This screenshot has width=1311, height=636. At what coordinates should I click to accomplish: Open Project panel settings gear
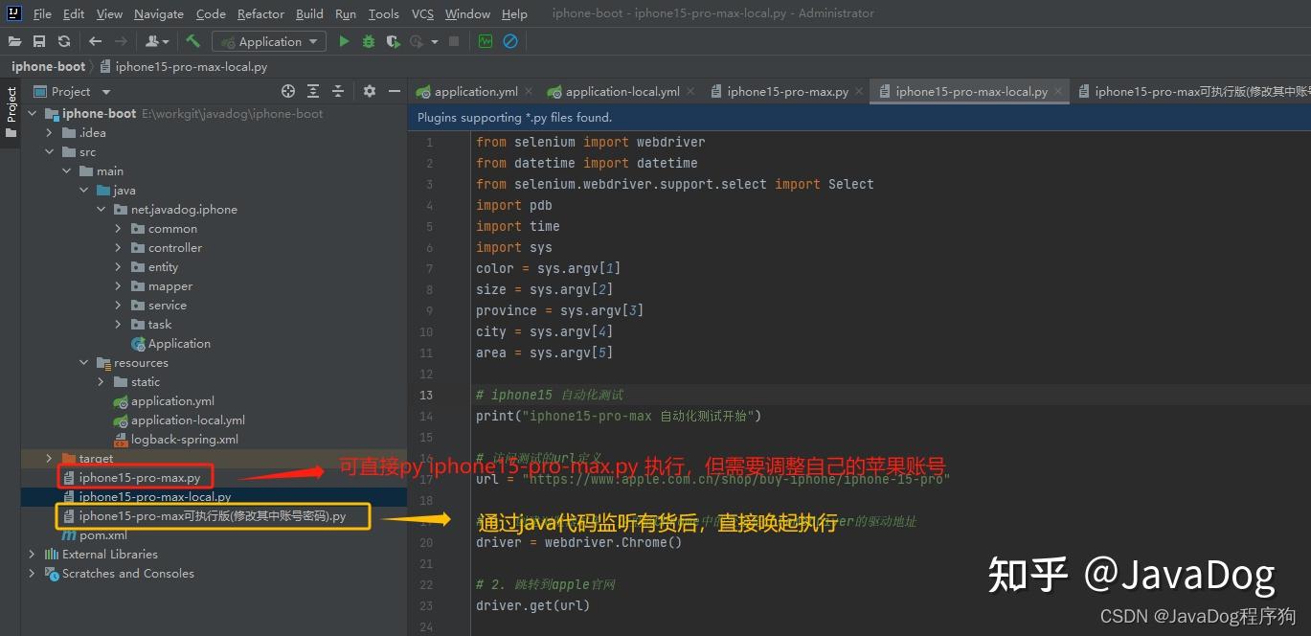click(370, 90)
